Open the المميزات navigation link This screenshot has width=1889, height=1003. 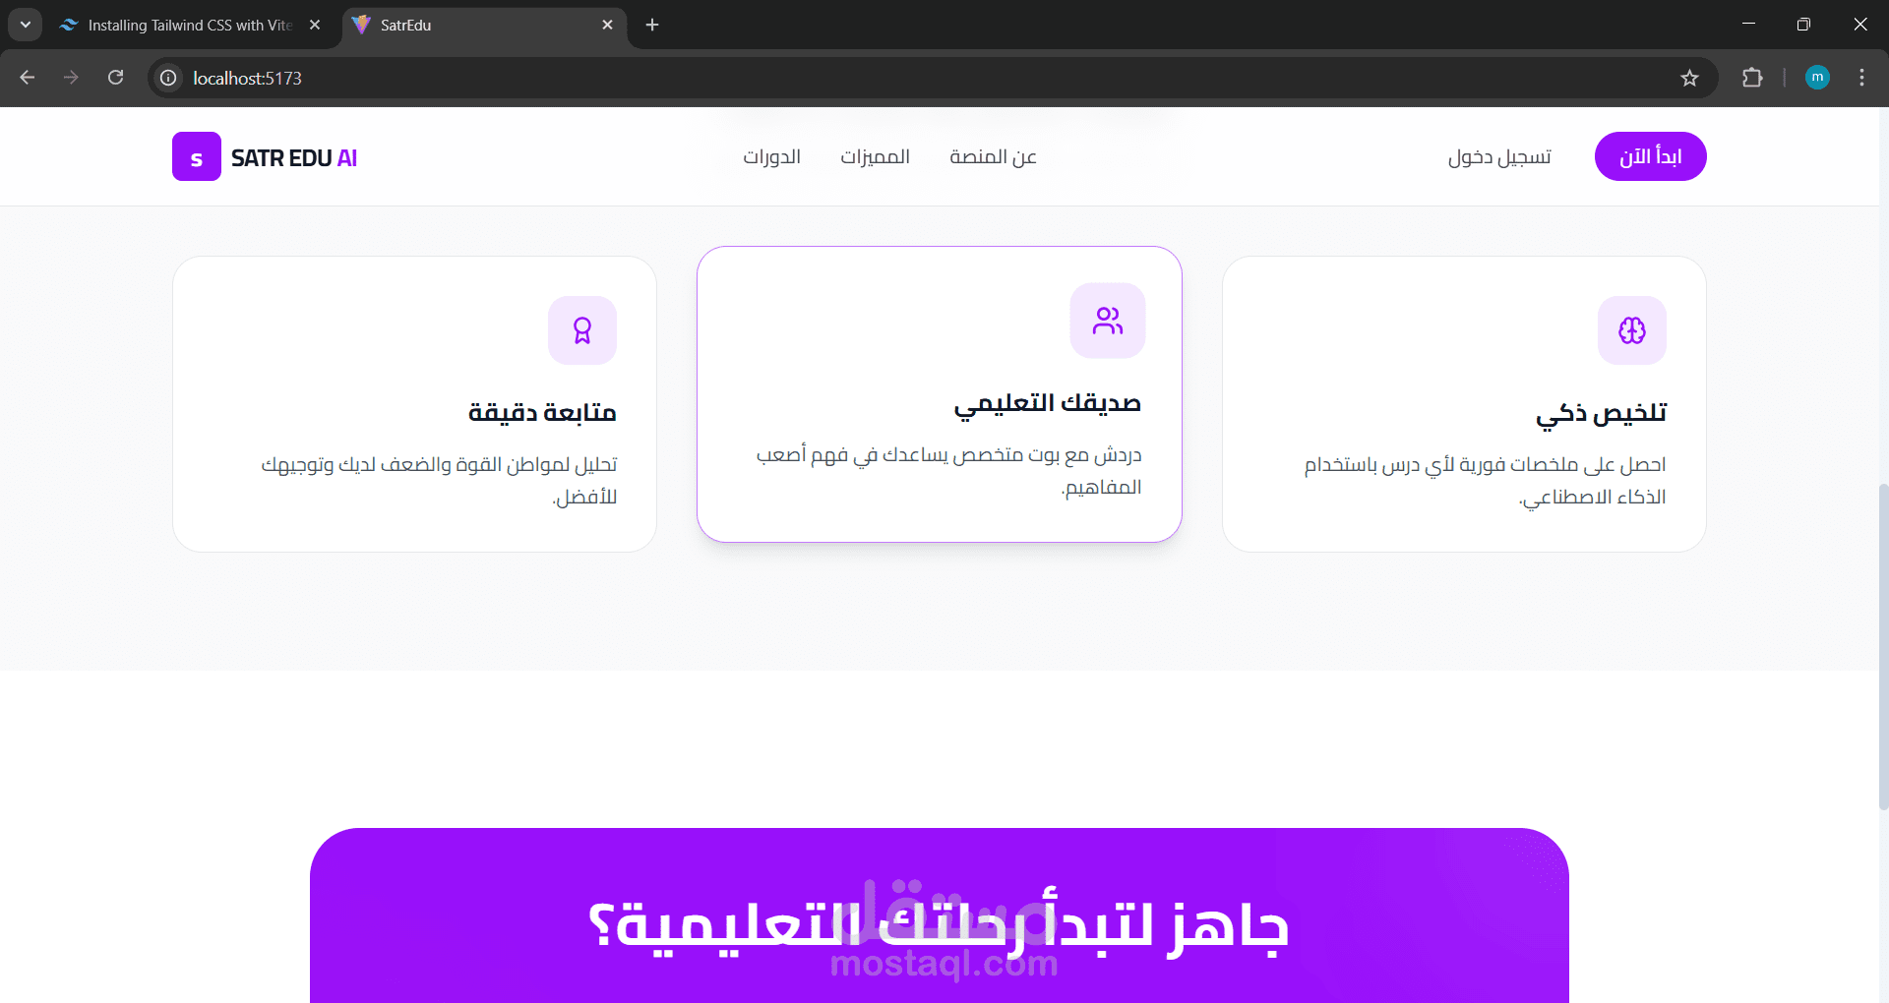875,156
